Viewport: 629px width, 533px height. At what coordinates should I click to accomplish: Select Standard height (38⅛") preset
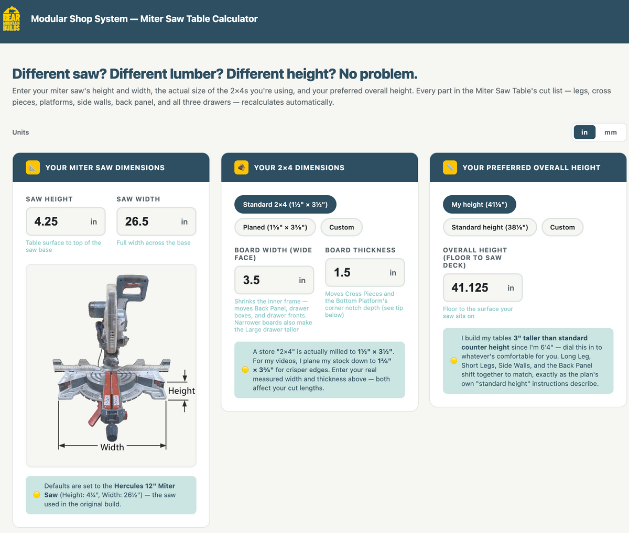click(x=490, y=227)
